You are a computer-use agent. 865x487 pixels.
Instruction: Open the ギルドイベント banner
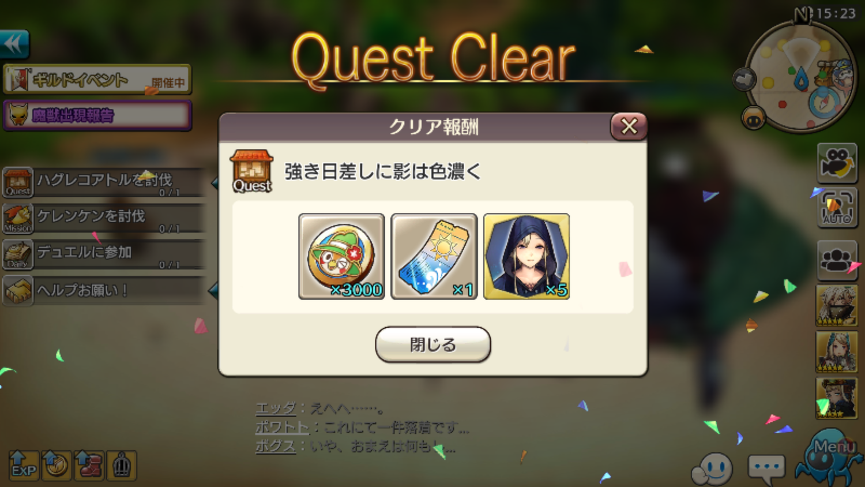(97, 79)
